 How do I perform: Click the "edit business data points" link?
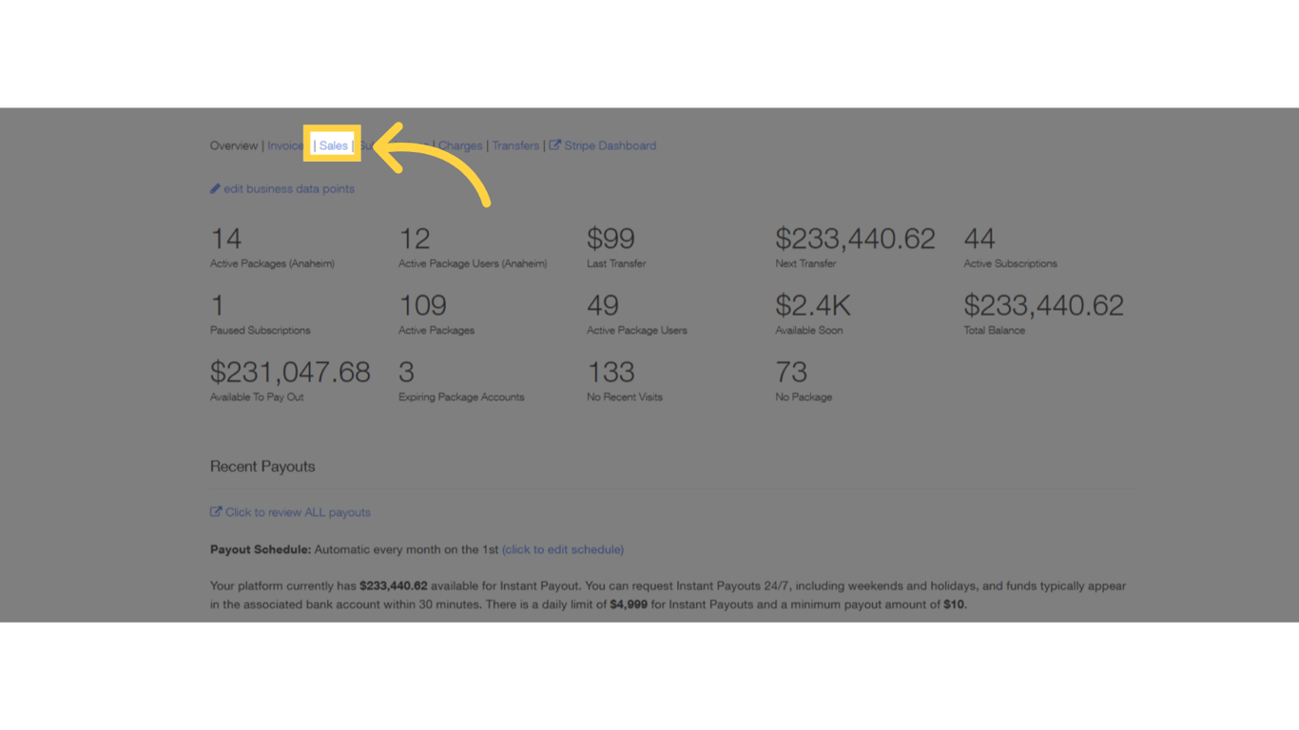click(x=289, y=189)
